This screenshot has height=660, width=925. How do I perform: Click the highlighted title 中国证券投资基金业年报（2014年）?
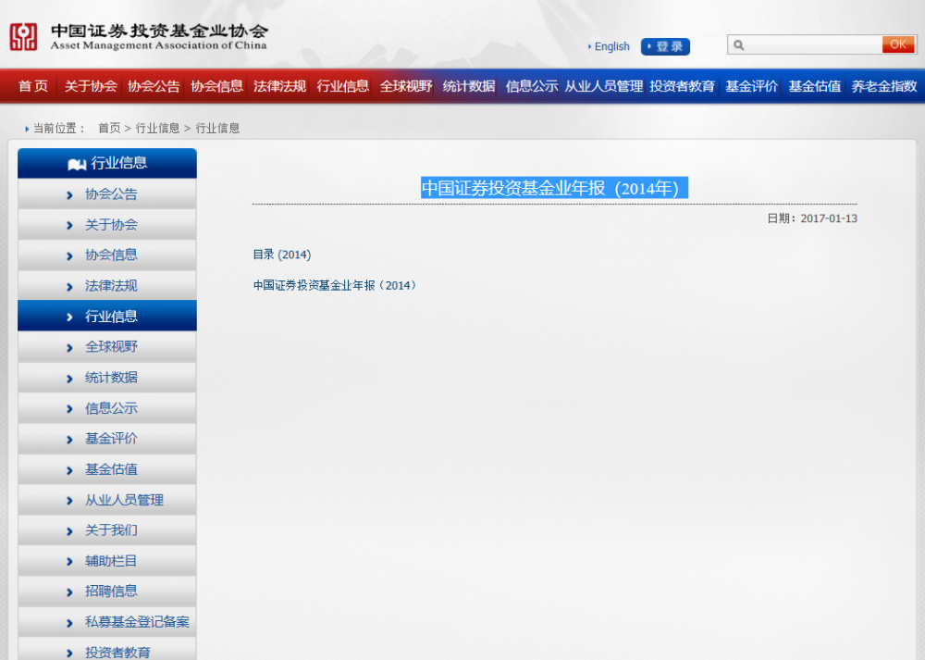(554, 188)
